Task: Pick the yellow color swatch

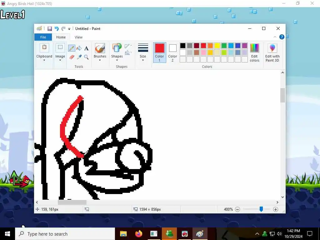Action: pos(217,46)
